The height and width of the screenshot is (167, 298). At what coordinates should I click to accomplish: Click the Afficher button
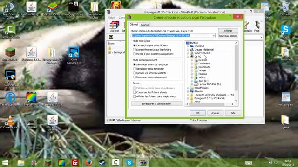pyautogui.click(x=228, y=31)
